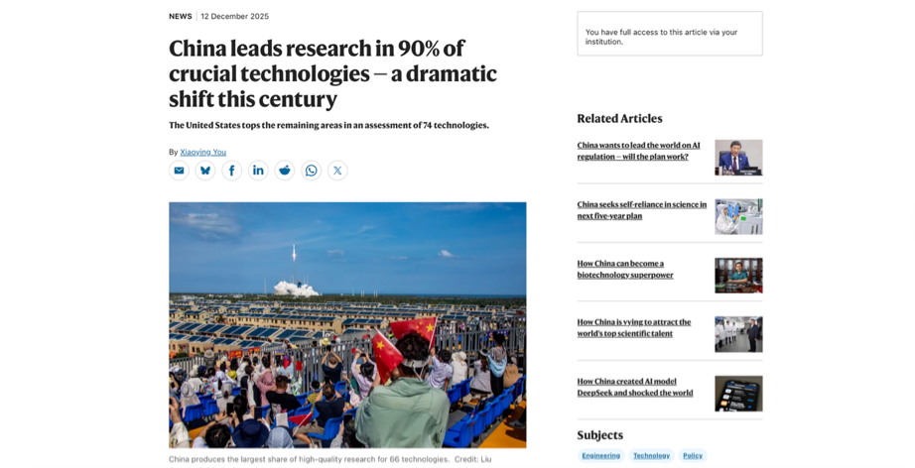Open article on attracting top scientific talent
This screenshot has height=468, width=915.
634,328
